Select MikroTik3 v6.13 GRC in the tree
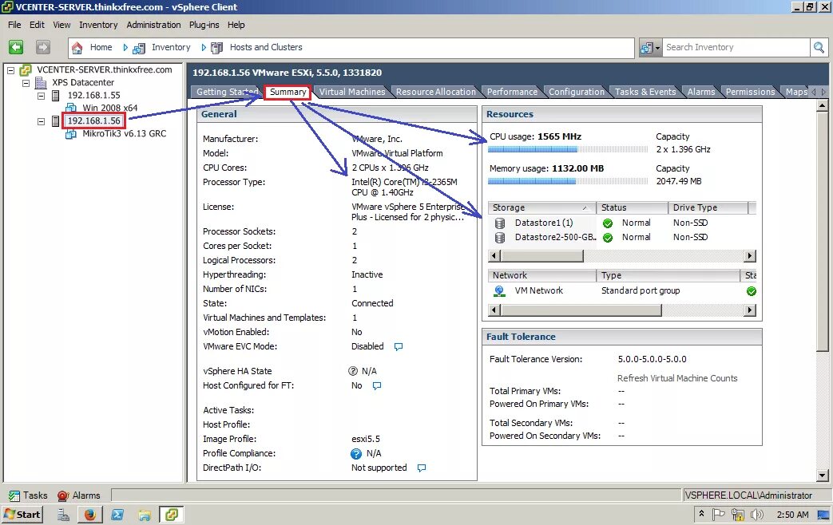Viewport: 833px width, 525px height. (x=125, y=134)
